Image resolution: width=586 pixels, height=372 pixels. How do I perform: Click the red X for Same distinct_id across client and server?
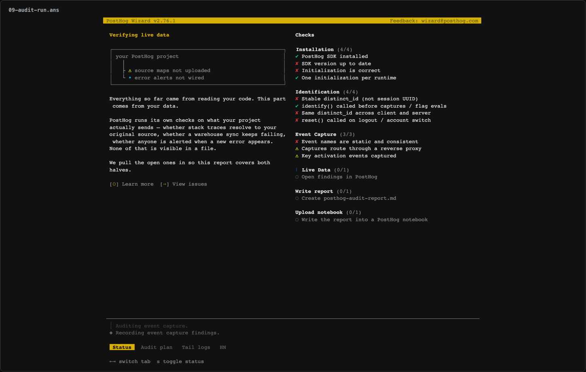(x=297, y=113)
